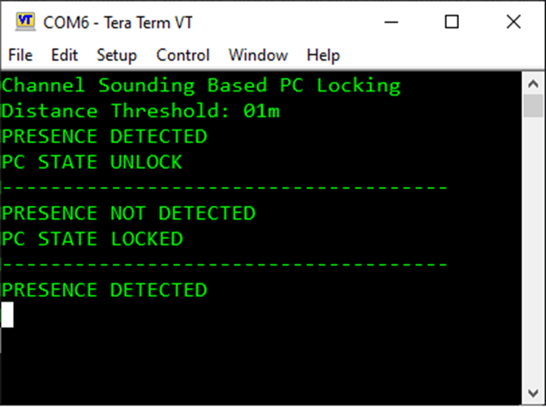
Task: Close the COM6 Tera Term window
Action: pos(513,22)
